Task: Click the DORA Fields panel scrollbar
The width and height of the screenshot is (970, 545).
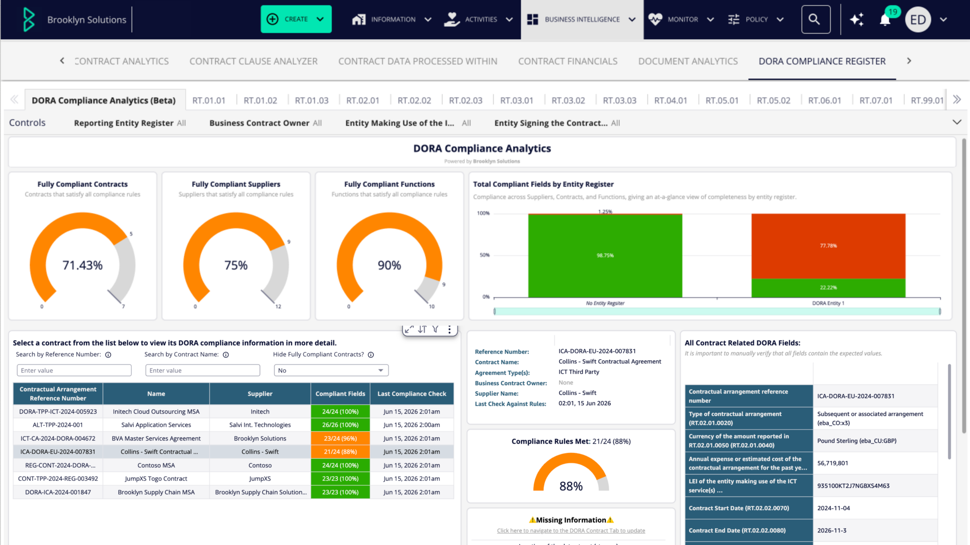Action: pos(949,411)
